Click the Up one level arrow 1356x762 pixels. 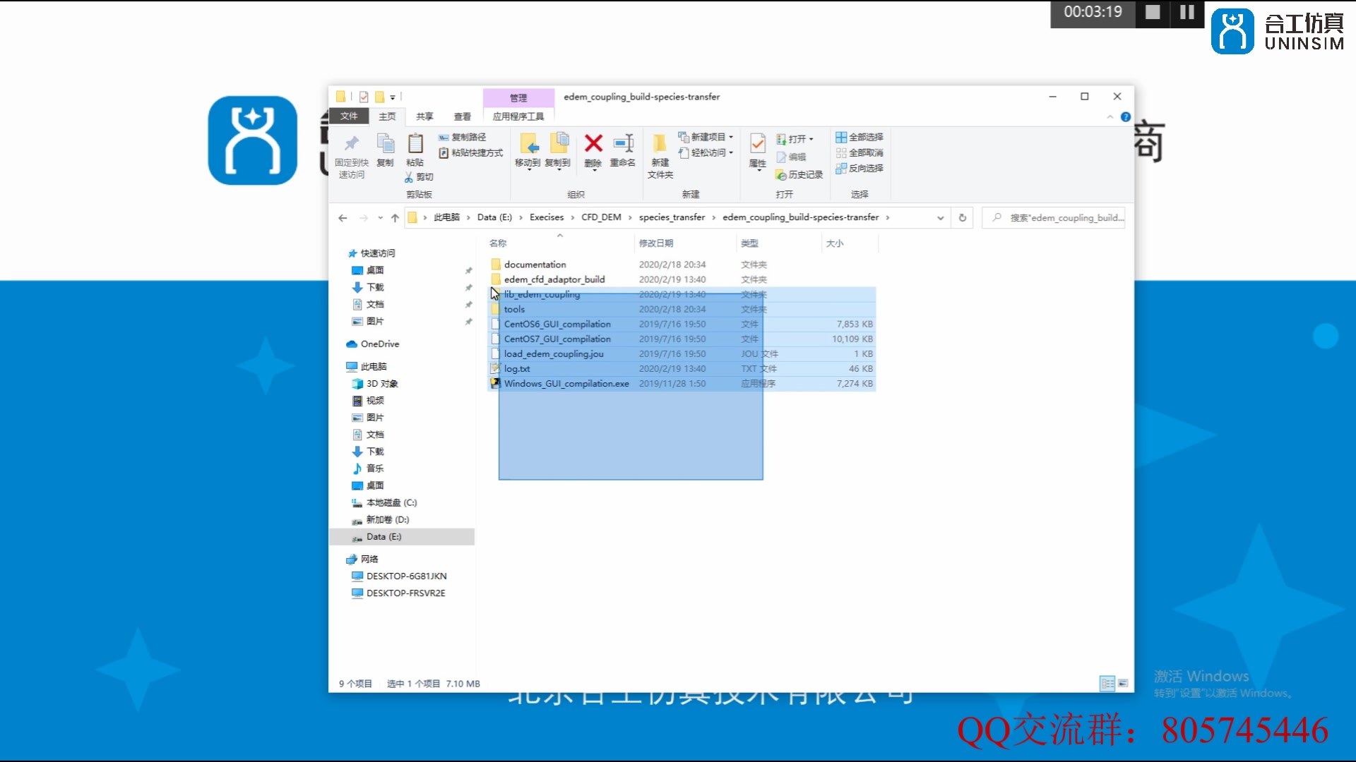395,218
